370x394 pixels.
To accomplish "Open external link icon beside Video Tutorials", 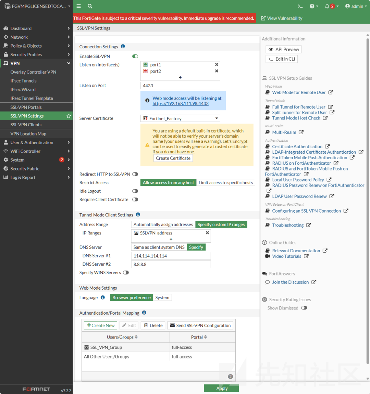I will [x=306, y=256].
